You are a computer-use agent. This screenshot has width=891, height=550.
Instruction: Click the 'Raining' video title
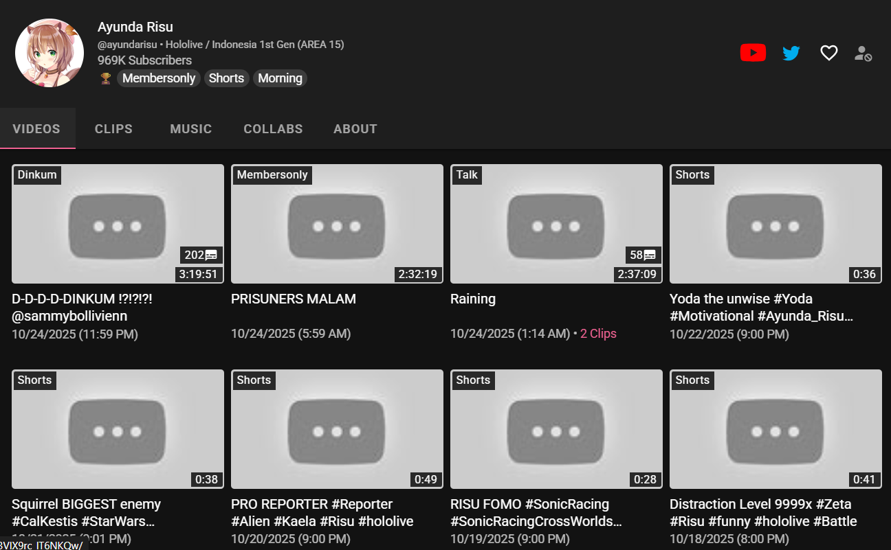pyautogui.click(x=473, y=299)
